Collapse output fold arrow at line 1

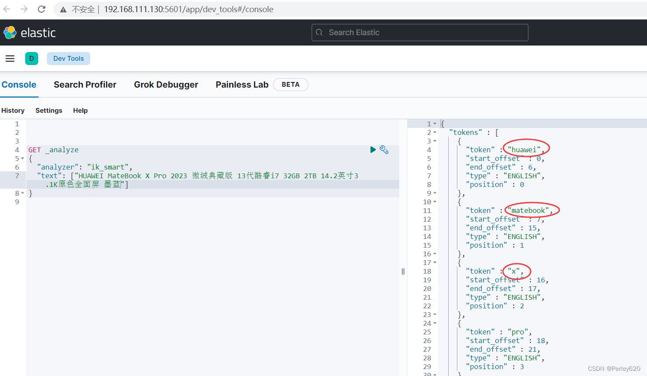coord(435,124)
